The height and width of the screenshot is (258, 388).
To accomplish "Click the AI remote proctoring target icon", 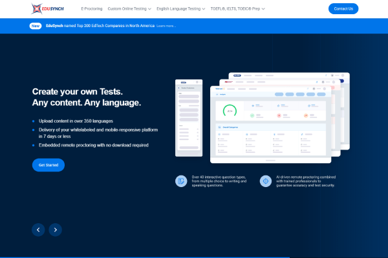I will (x=265, y=181).
